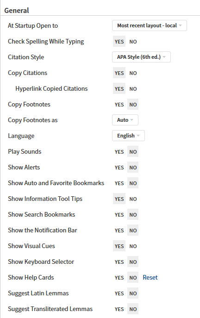This screenshot has width=200, height=318.
Task: Enable Suggest Latin Lemmas with YES
Action: [x=119, y=293]
